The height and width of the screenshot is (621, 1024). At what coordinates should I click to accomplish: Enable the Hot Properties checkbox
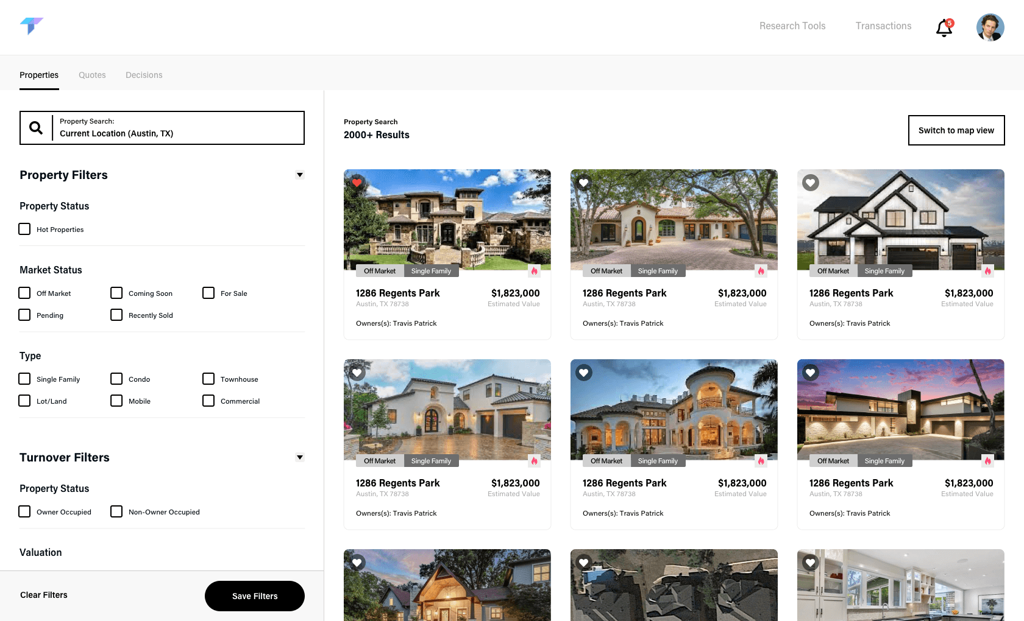(x=24, y=229)
